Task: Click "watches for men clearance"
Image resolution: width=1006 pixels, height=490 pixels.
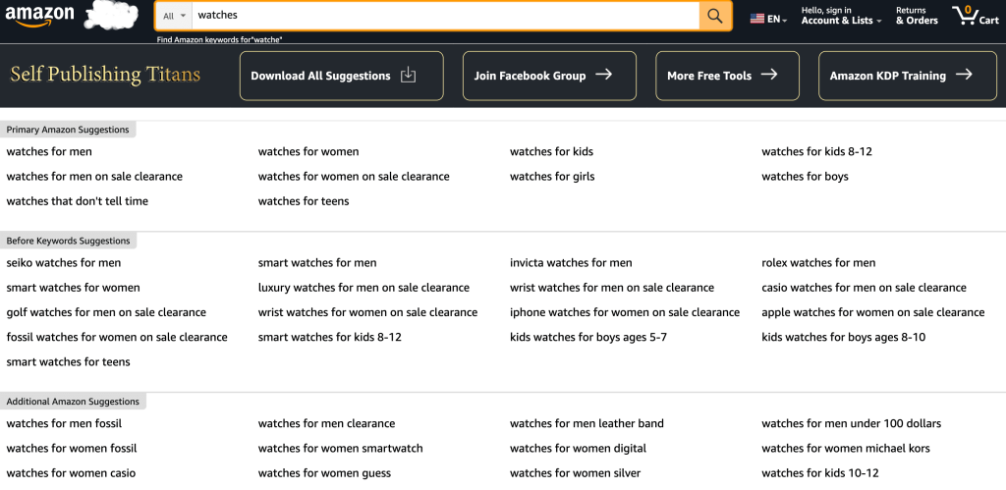Action: click(x=326, y=424)
